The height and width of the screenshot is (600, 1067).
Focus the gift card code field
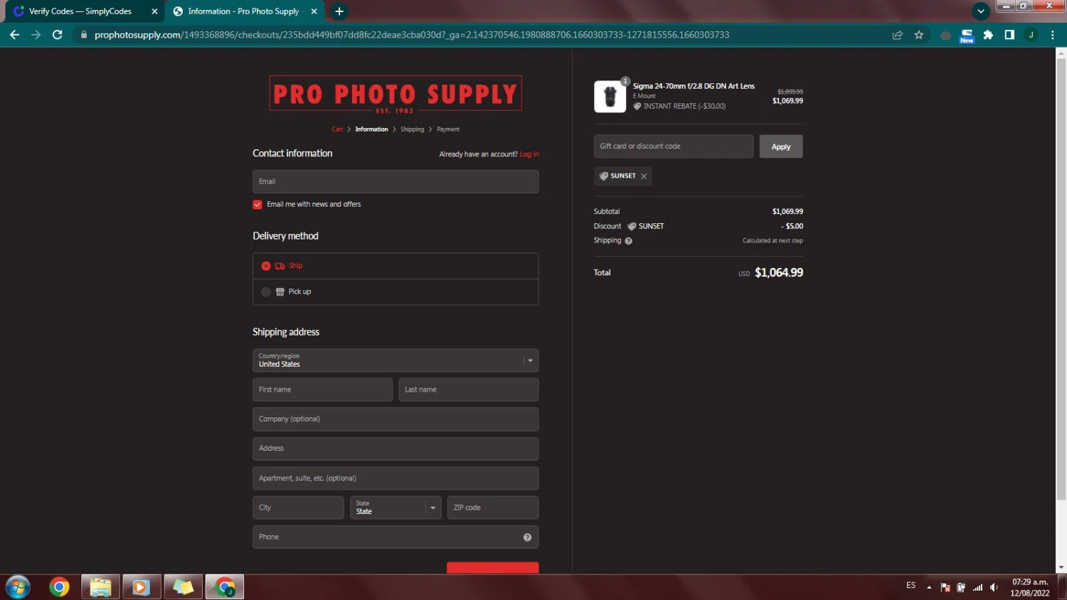pyautogui.click(x=674, y=146)
